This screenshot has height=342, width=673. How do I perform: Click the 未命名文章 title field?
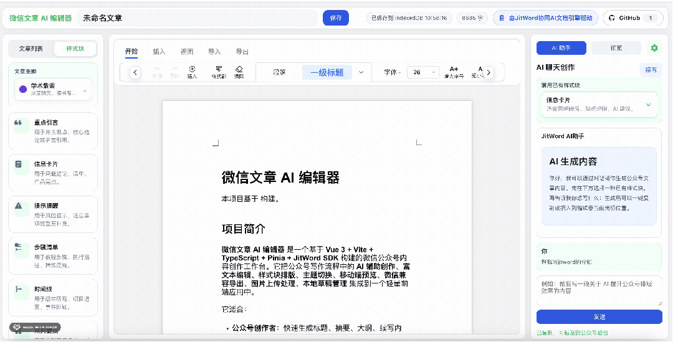[x=198, y=18]
